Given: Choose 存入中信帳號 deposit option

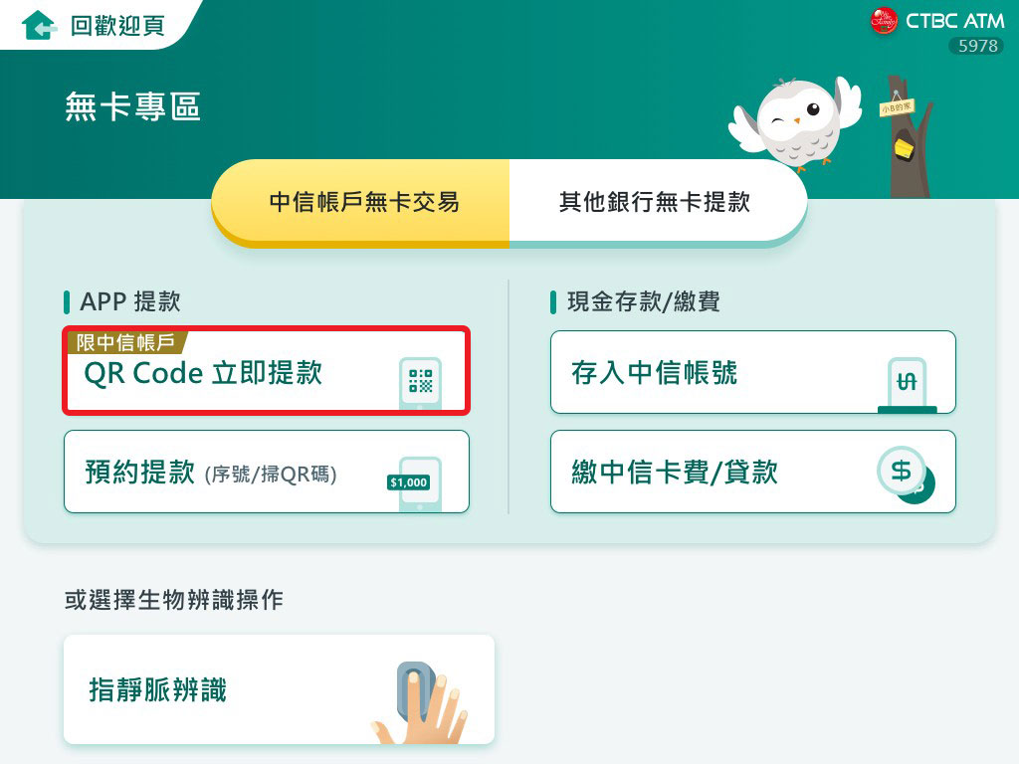Looking at the screenshot, I should tap(753, 372).
